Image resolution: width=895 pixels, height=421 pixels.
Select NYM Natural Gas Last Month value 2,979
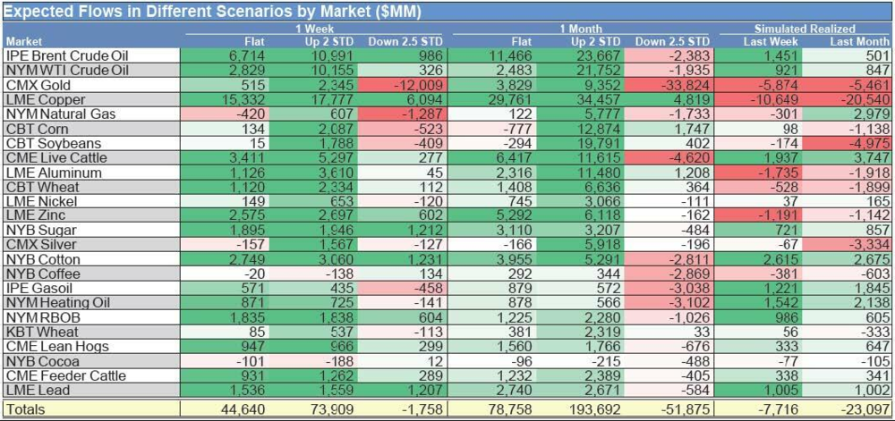point(872,114)
